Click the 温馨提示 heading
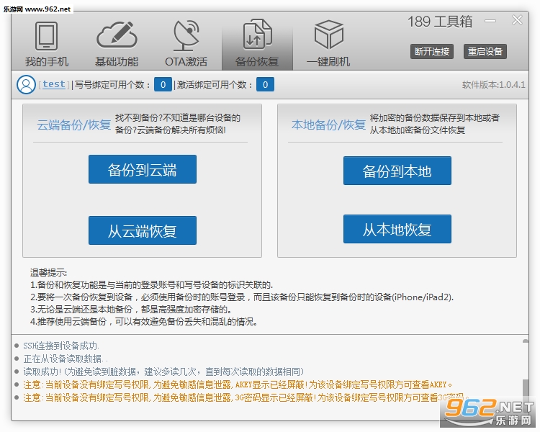This screenshot has width=540, height=432. [48, 273]
